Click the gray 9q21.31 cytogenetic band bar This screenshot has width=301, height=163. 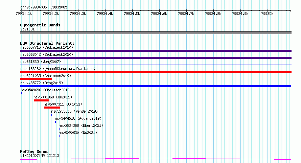point(156,33)
